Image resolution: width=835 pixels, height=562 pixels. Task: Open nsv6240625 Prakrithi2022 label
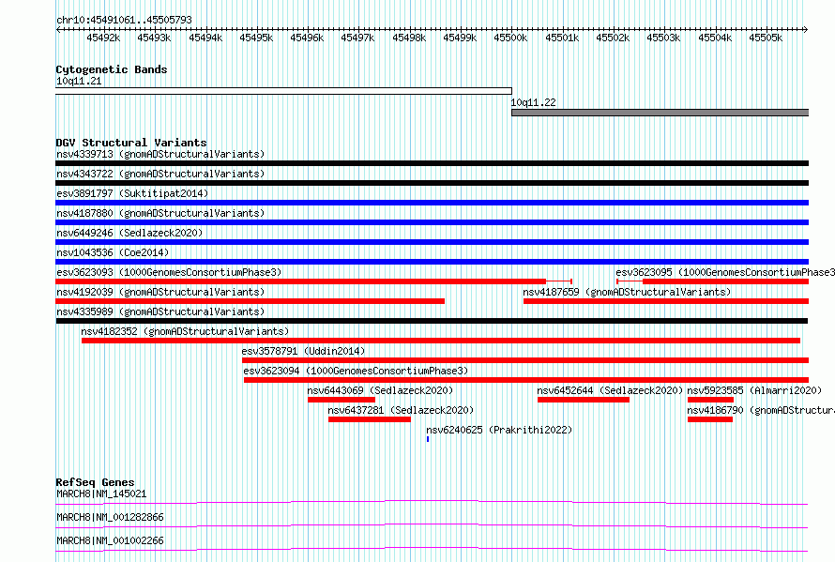point(499,431)
